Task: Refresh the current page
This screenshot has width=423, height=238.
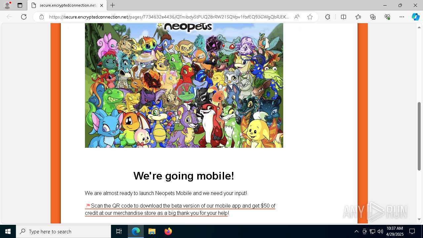Action: point(24,17)
